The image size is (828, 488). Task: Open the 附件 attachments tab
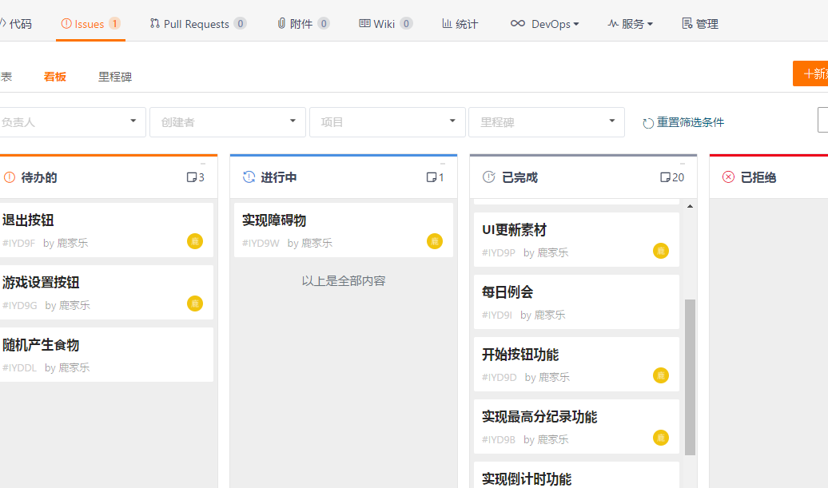[x=303, y=24]
